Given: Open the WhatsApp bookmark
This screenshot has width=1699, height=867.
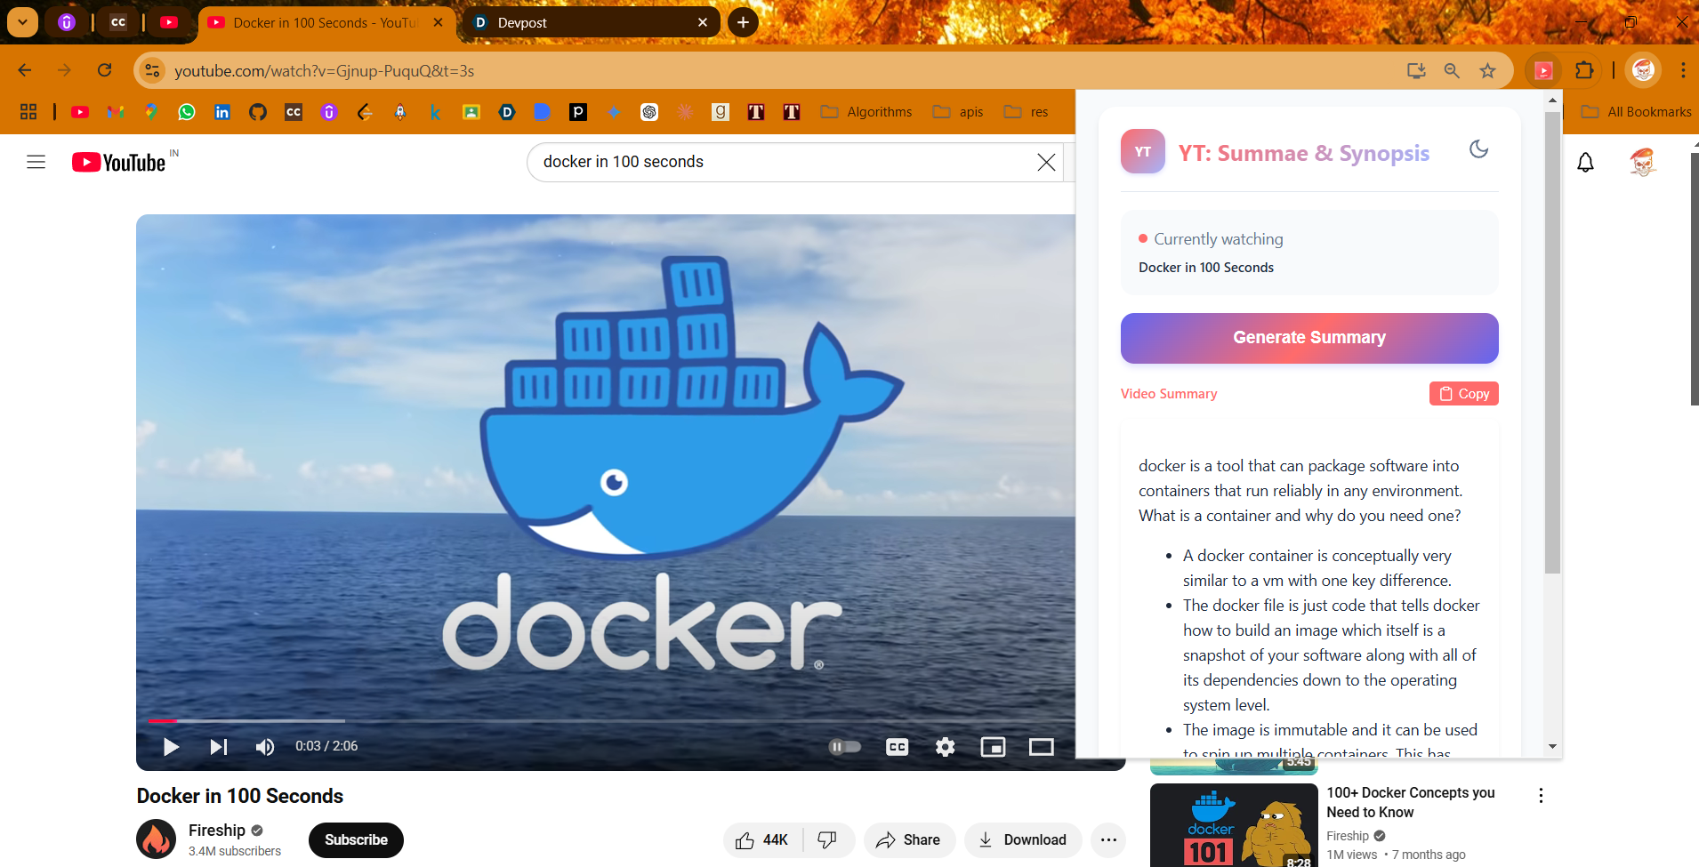Looking at the screenshot, I should pyautogui.click(x=187, y=112).
